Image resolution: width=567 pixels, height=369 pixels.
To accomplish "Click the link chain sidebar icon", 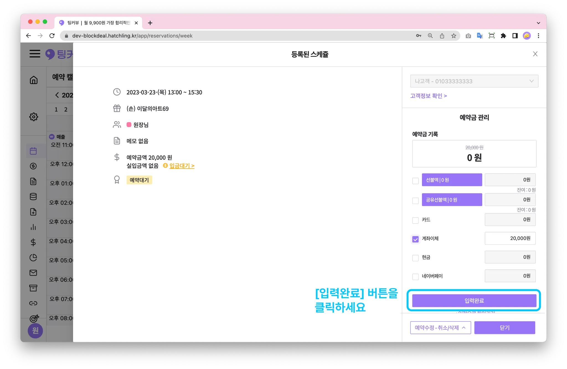I will click(x=33, y=303).
